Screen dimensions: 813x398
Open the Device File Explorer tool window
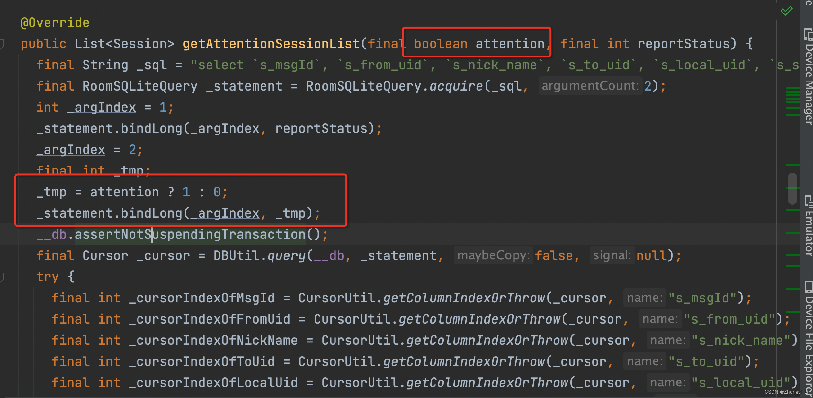[x=808, y=339]
